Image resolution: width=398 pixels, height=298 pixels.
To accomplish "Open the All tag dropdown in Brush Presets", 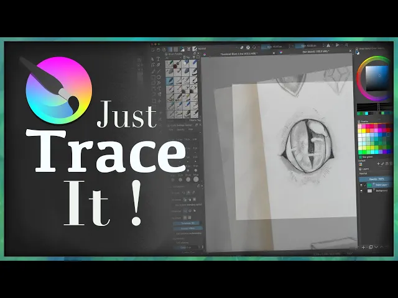I will pos(173,58).
